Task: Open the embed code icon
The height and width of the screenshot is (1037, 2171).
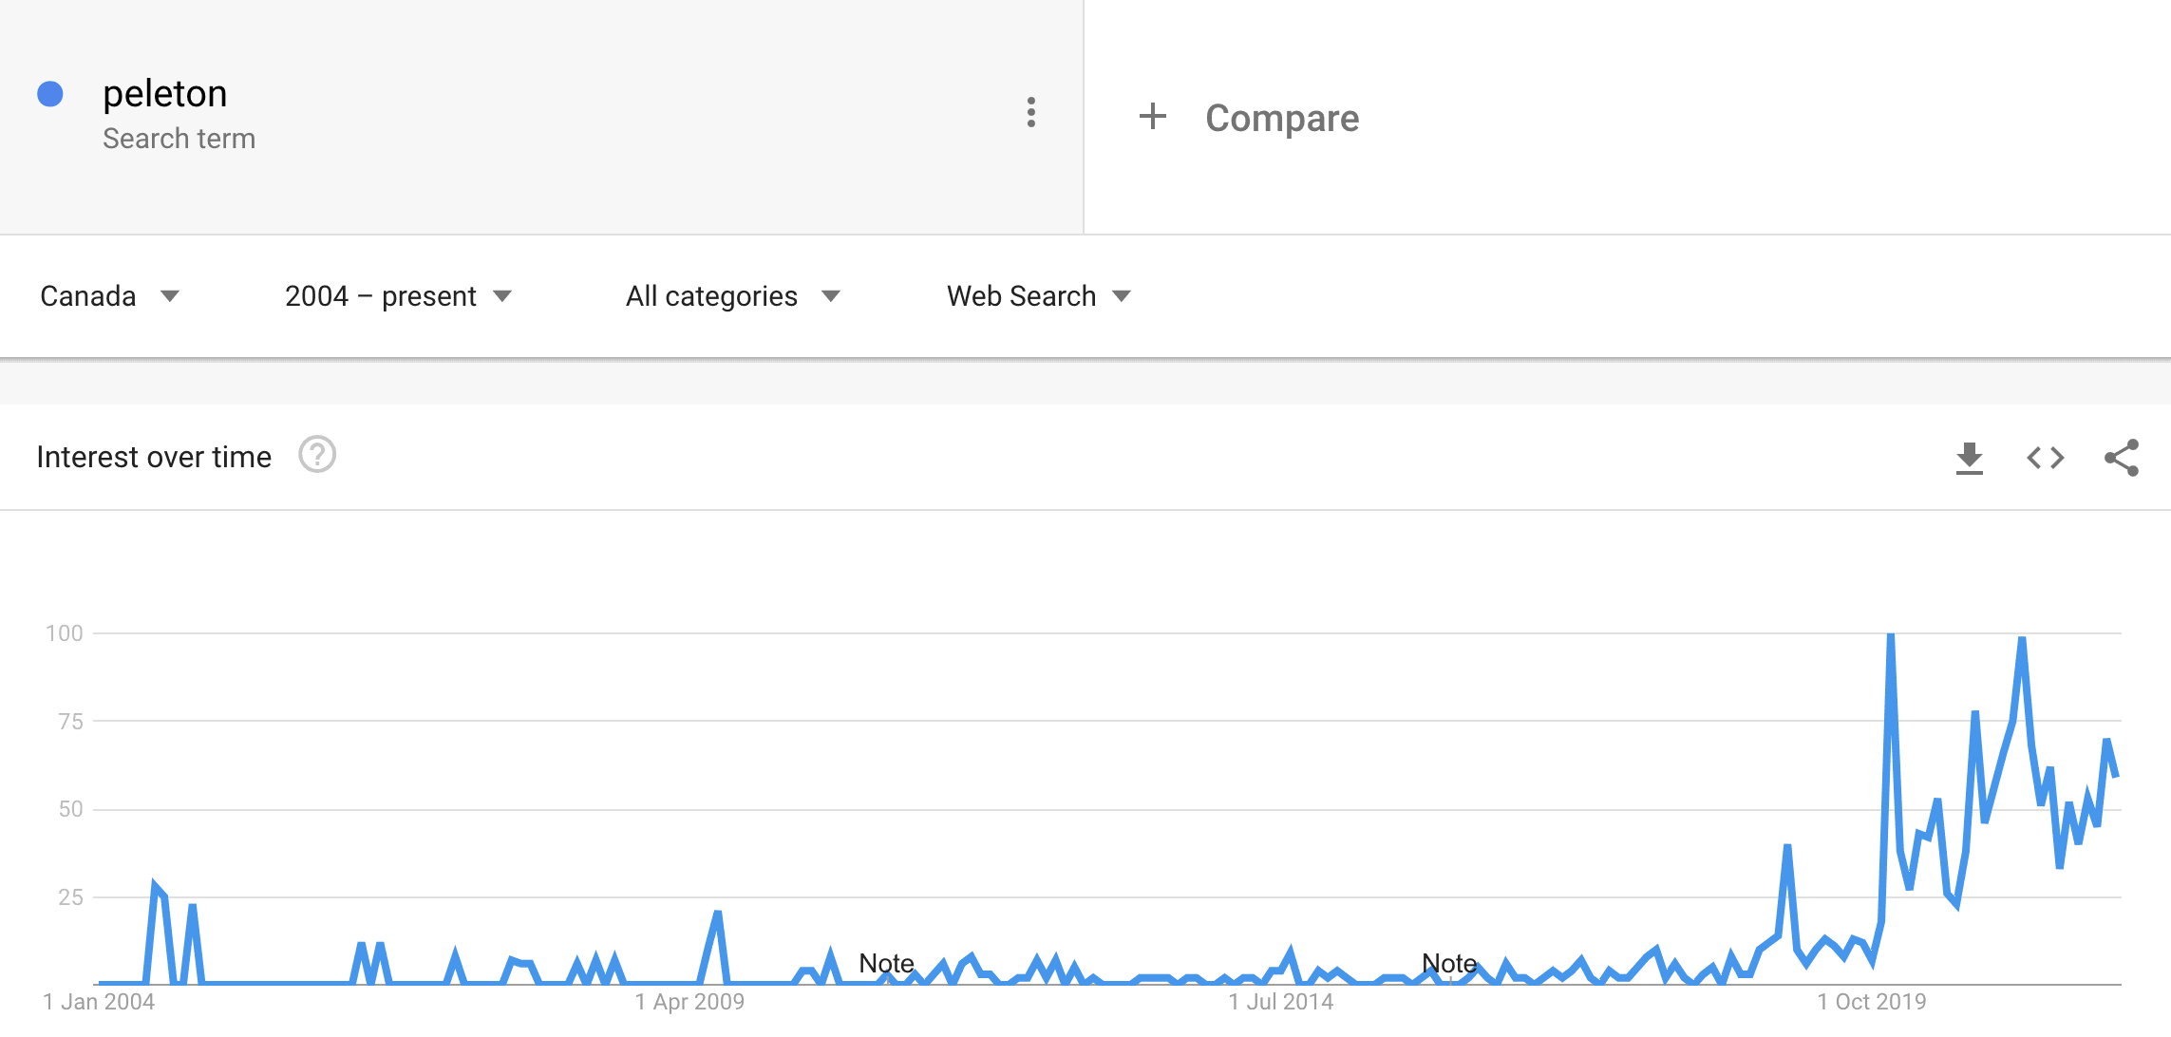Action: coord(2045,458)
